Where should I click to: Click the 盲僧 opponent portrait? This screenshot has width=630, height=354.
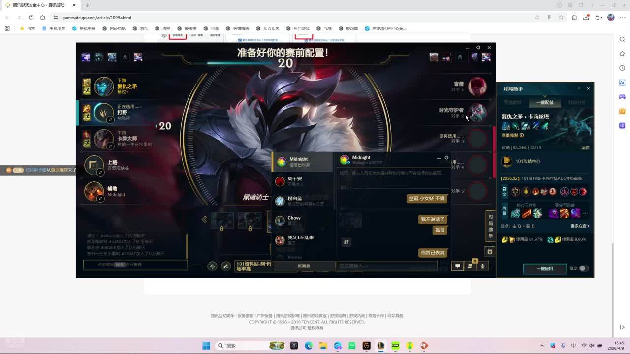(x=477, y=87)
